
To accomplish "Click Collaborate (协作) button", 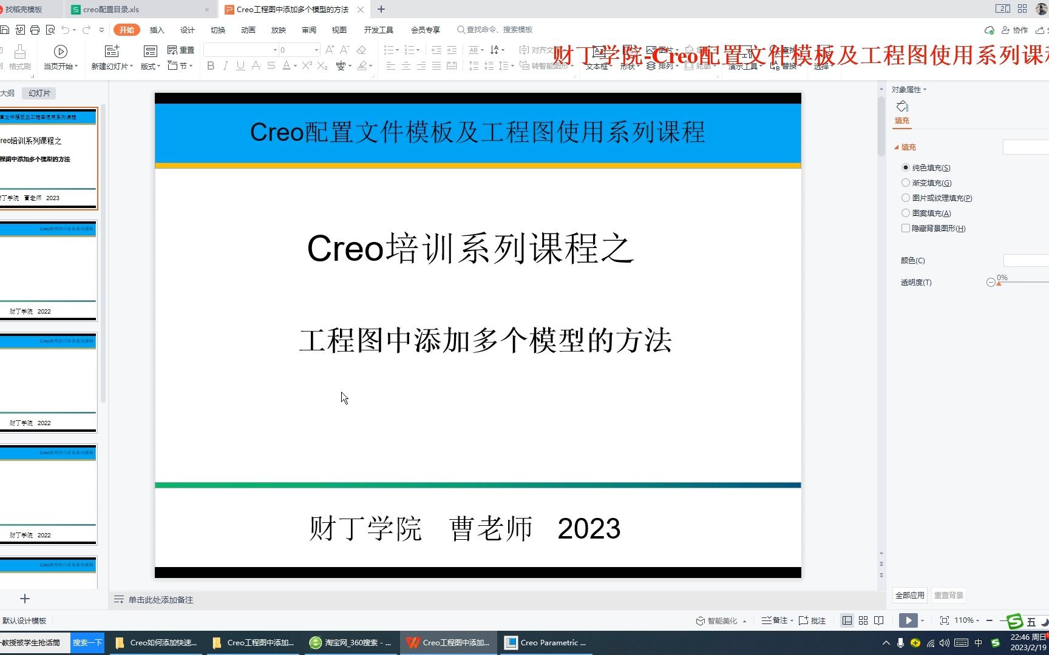I will [x=1015, y=30].
